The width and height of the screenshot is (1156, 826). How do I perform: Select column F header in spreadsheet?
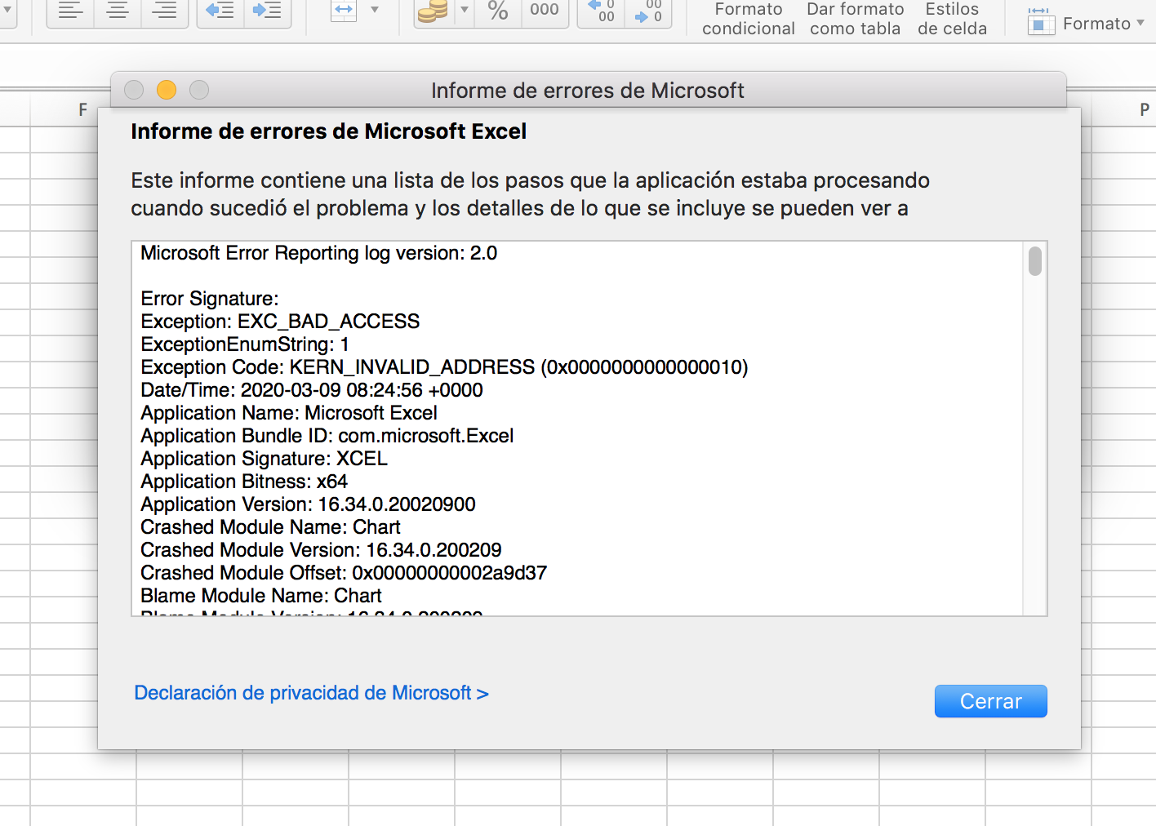pyautogui.click(x=82, y=109)
